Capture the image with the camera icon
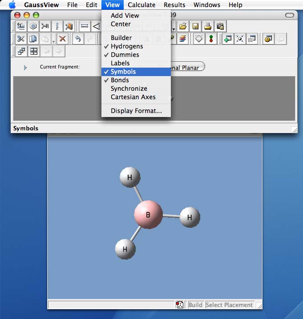This screenshot has height=319, width=303. click(x=220, y=26)
